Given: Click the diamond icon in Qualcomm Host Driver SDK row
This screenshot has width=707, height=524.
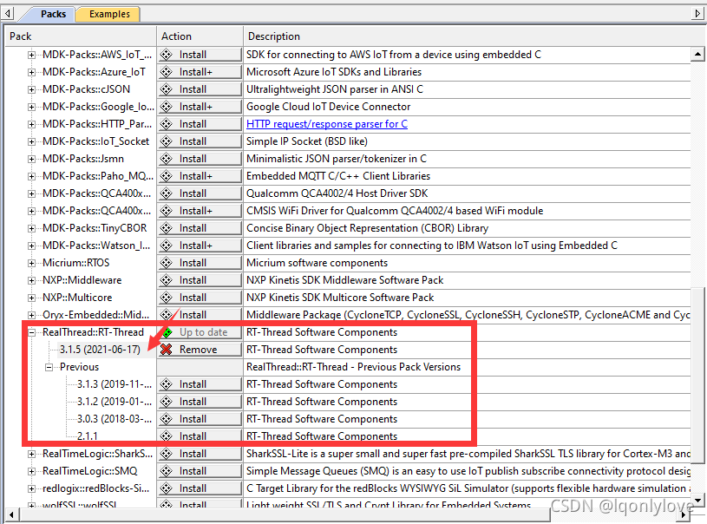Looking at the screenshot, I should [x=167, y=193].
